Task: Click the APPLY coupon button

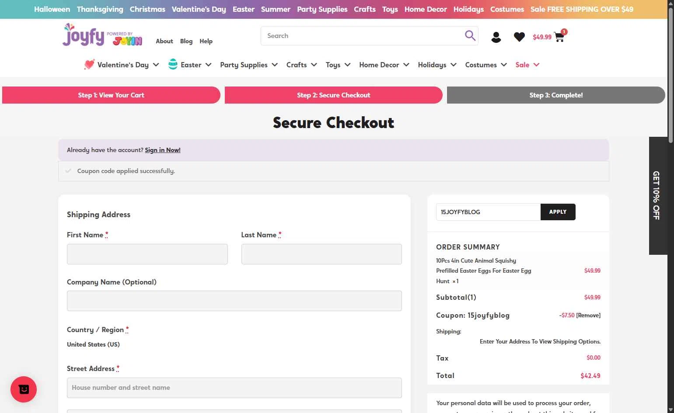Action: click(x=558, y=212)
